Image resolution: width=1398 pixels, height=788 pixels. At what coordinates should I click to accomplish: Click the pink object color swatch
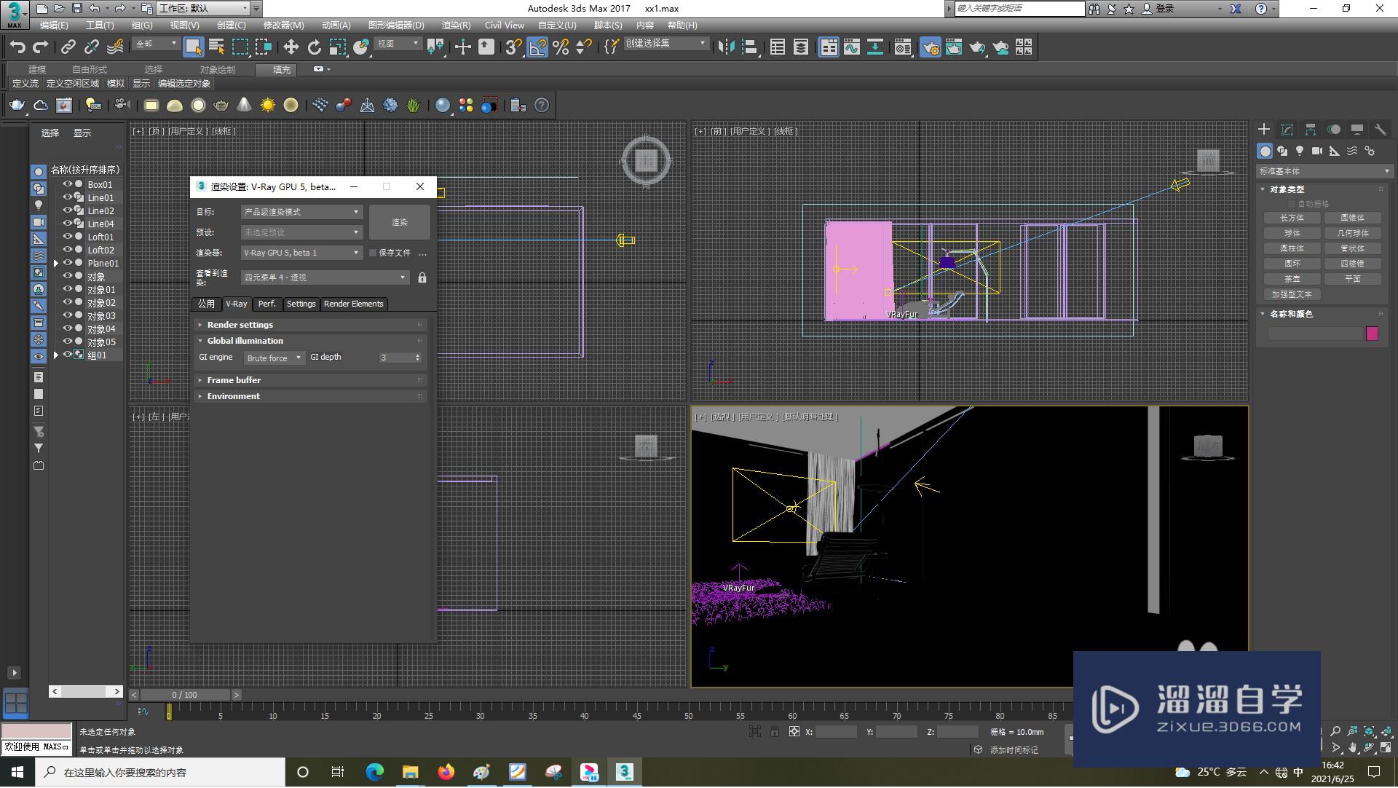(1372, 334)
